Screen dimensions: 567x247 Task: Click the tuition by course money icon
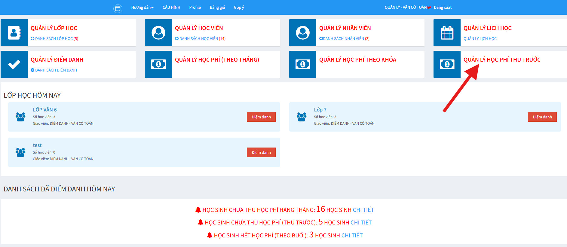[303, 64]
